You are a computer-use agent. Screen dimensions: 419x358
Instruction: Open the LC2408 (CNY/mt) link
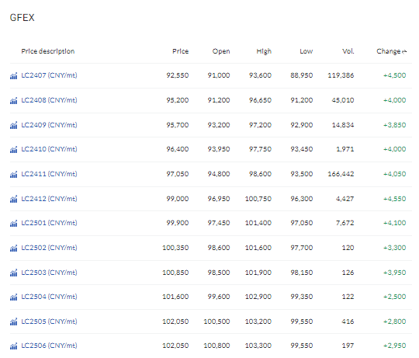pyautogui.click(x=49, y=100)
